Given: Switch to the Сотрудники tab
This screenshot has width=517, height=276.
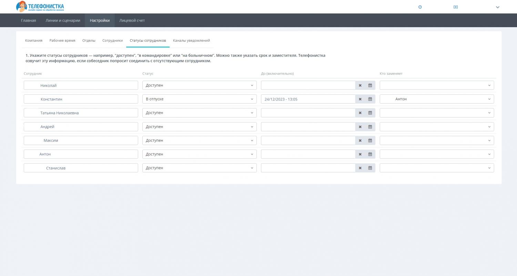Looking at the screenshot, I should tap(112, 41).
